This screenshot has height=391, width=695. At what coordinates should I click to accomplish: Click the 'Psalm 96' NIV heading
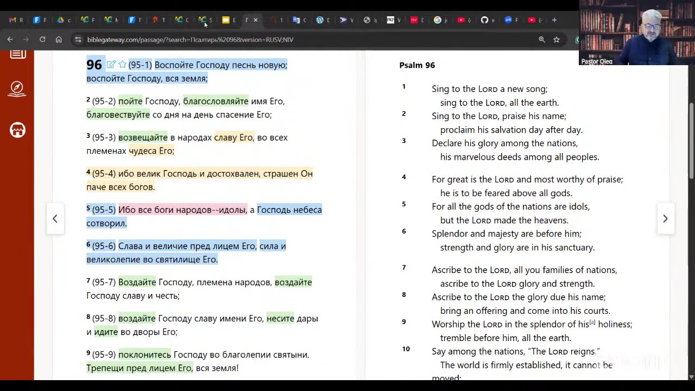click(417, 65)
